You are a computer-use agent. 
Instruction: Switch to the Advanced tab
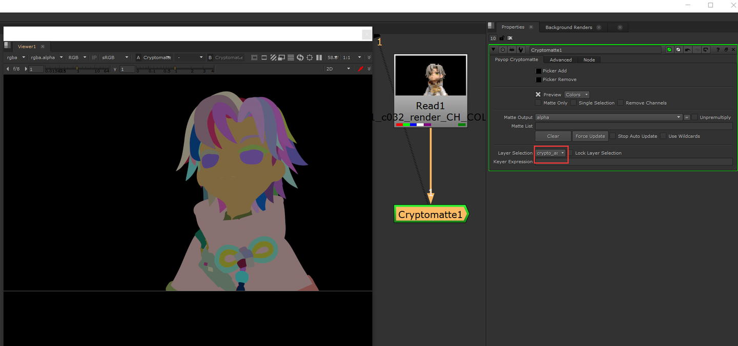click(561, 59)
